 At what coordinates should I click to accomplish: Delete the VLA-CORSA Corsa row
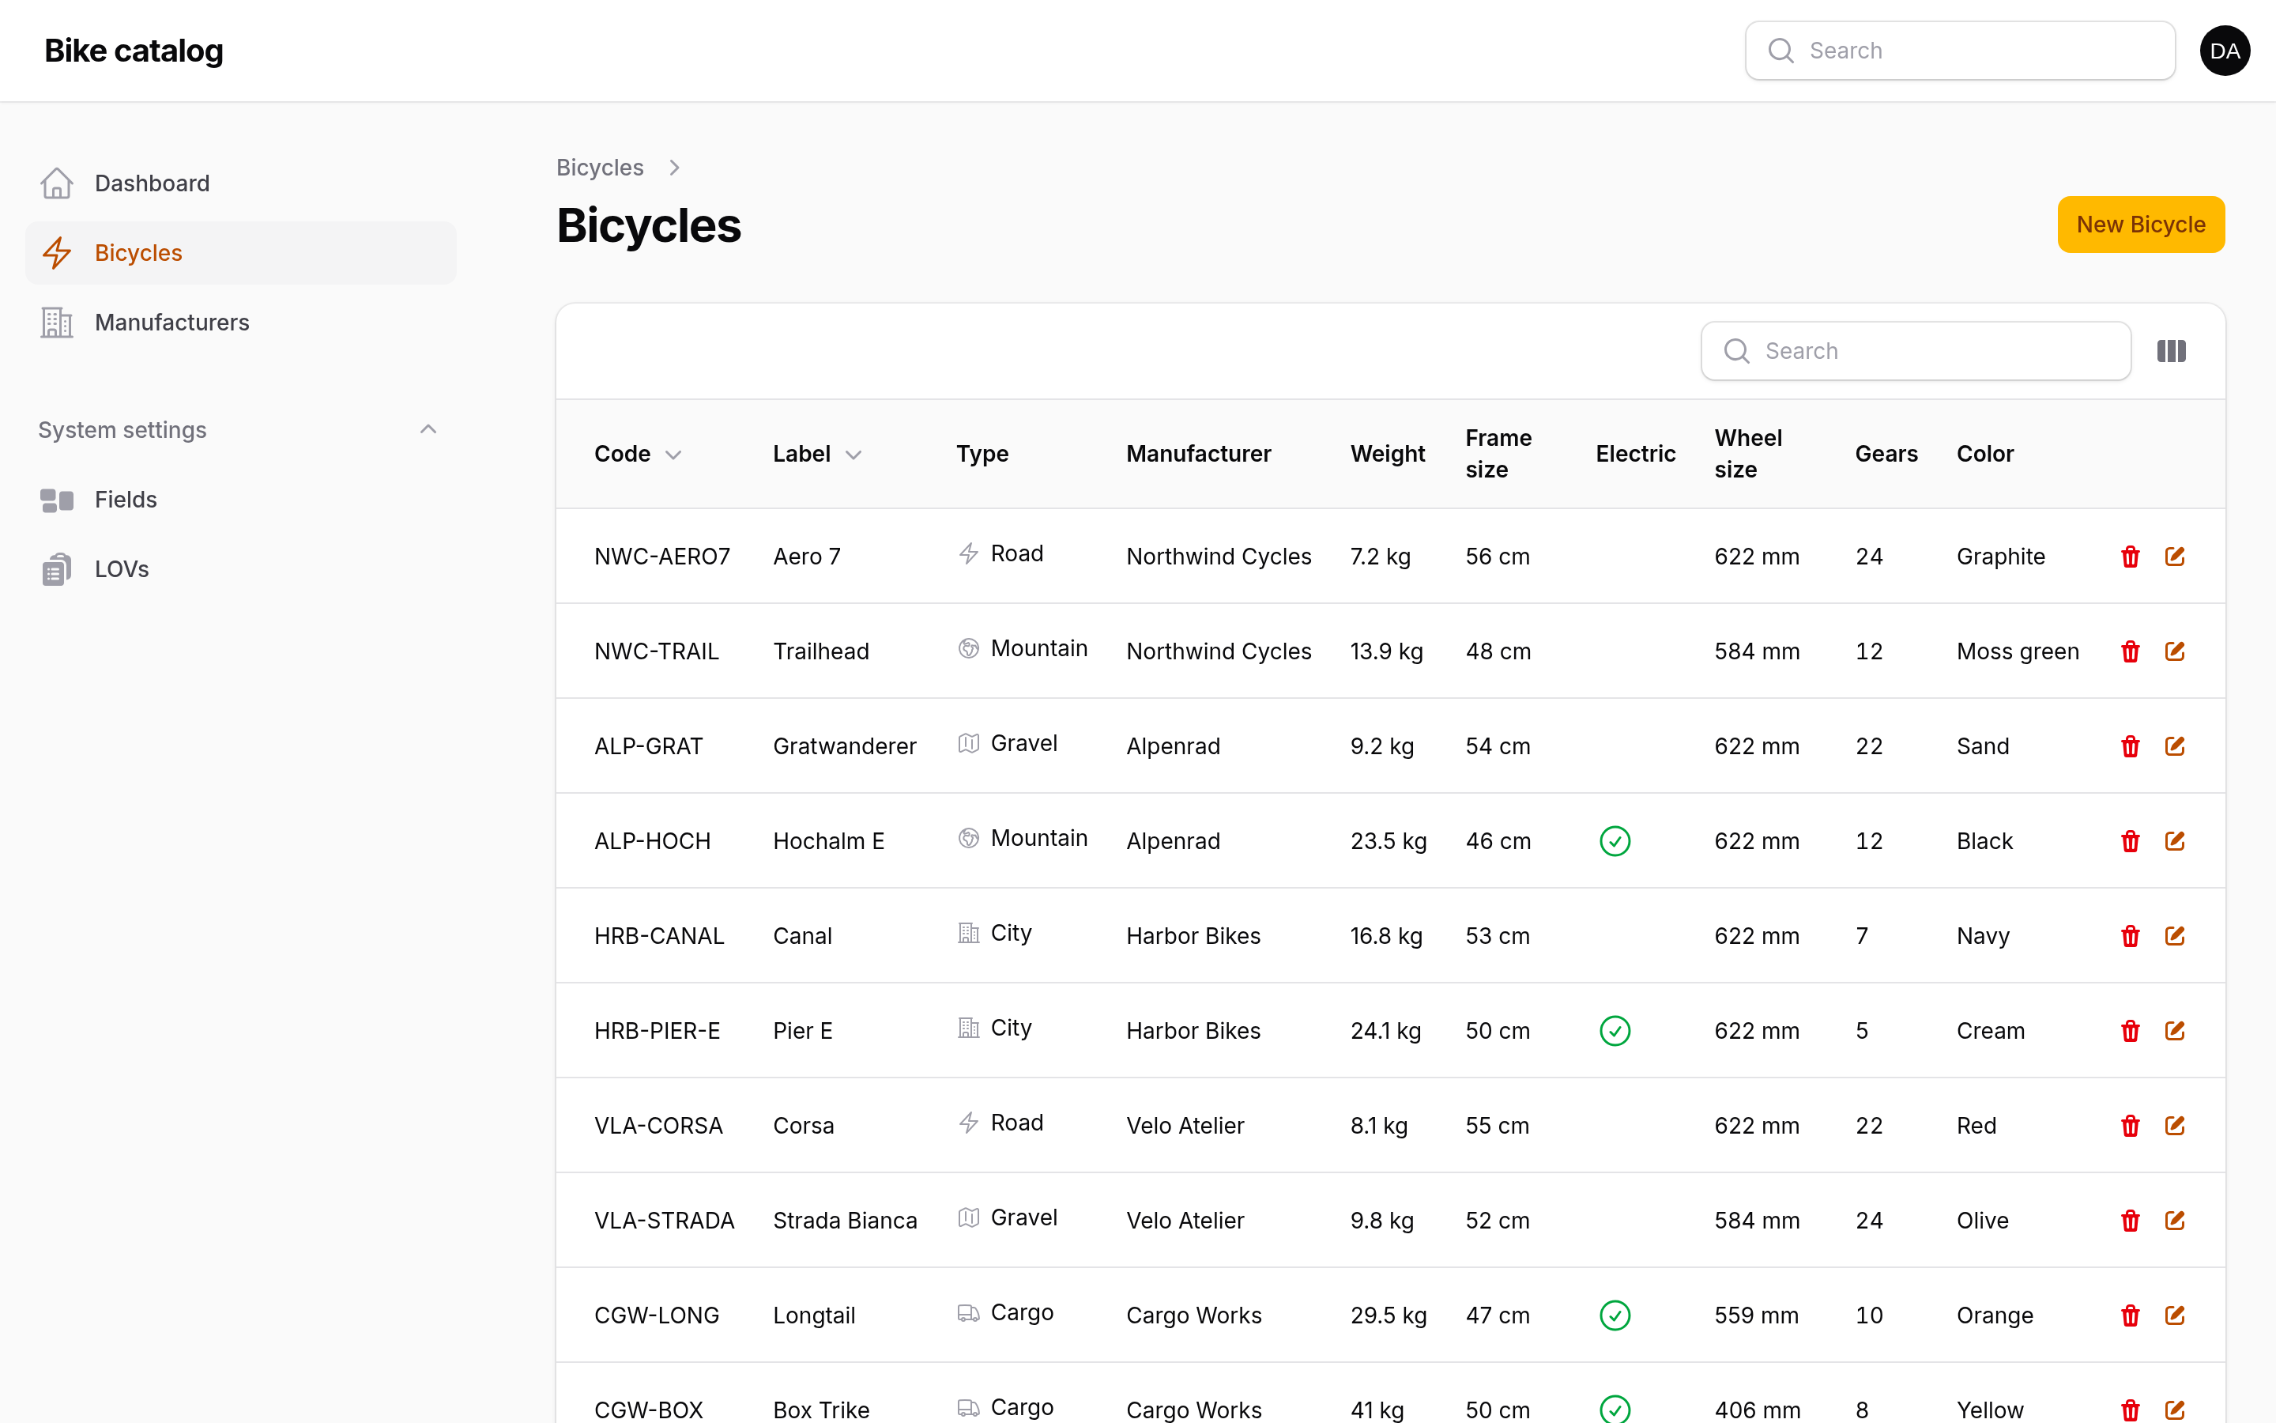pos(2131,1127)
